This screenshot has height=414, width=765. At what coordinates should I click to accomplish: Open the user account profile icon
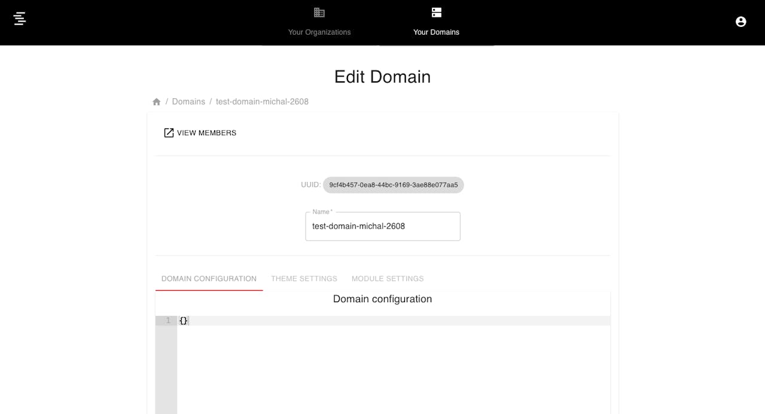point(740,22)
